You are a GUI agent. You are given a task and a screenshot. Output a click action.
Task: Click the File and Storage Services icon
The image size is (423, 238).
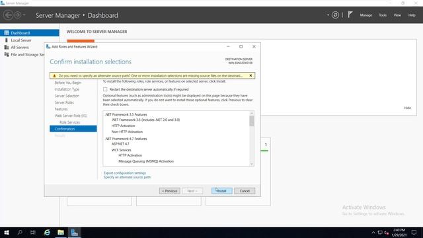coord(7,54)
